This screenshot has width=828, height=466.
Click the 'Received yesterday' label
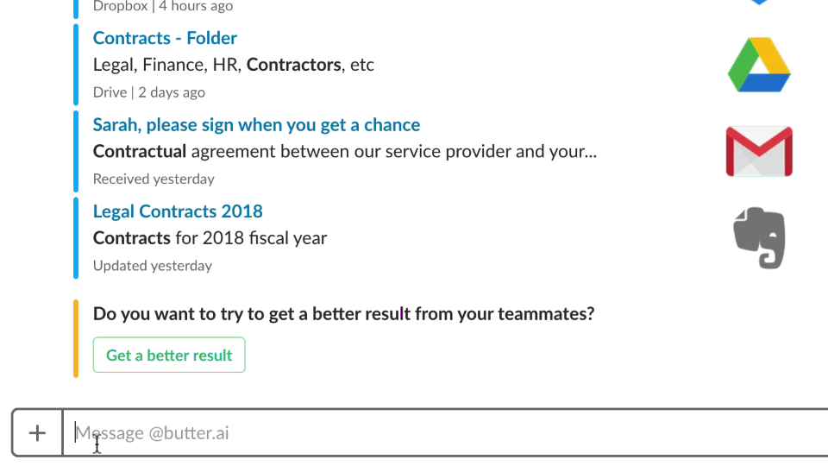click(x=154, y=179)
